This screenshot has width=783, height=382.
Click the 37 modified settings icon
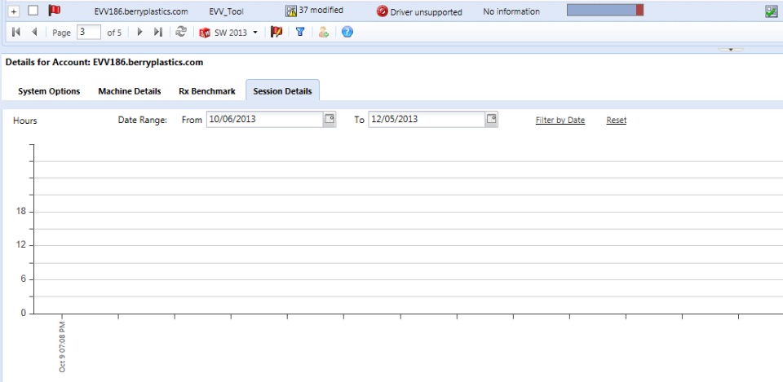[x=290, y=11]
